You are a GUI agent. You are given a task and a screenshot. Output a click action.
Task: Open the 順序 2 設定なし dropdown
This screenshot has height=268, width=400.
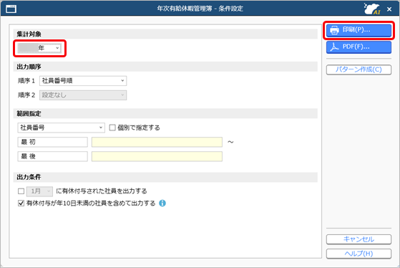tap(83, 95)
